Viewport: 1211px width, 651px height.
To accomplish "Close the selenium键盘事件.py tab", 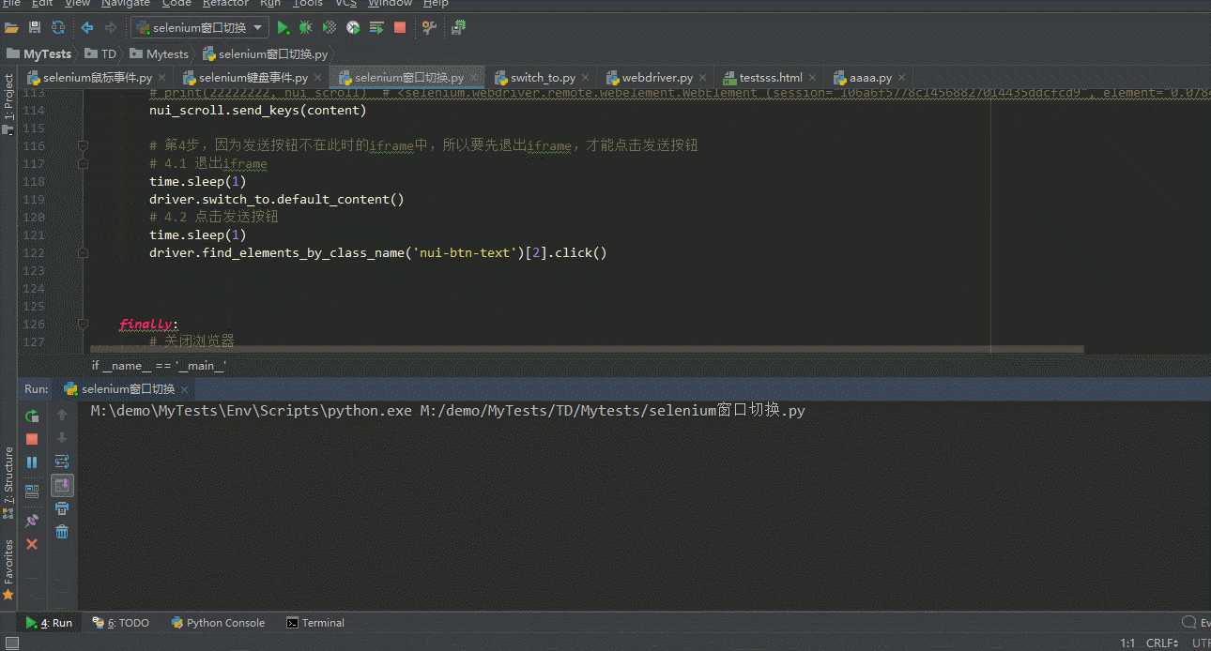I will tap(317, 78).
